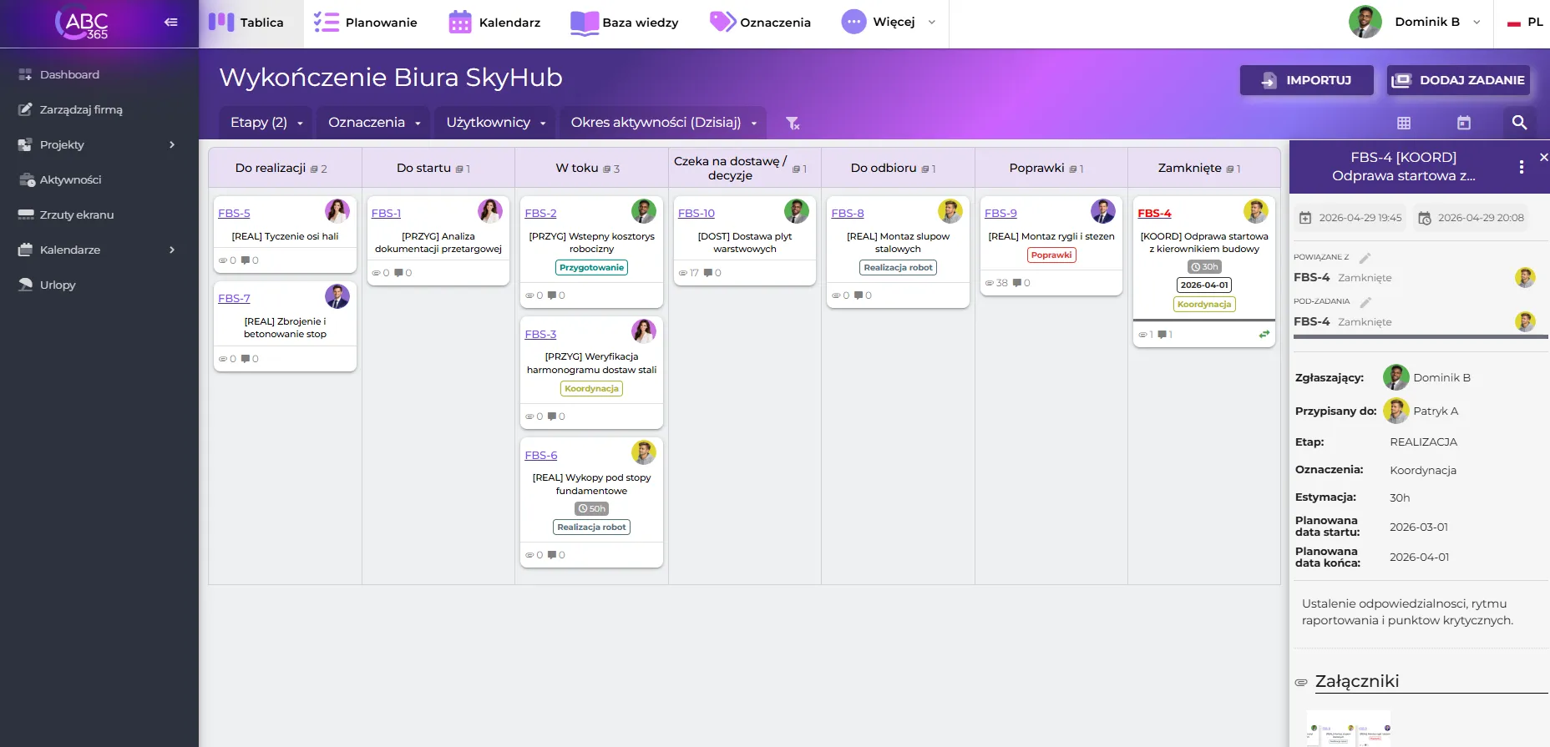Viewport: 1550px width, 747px height.
Task: Click the assignee avatar on FBS-2 card
Action: [644, 211]
